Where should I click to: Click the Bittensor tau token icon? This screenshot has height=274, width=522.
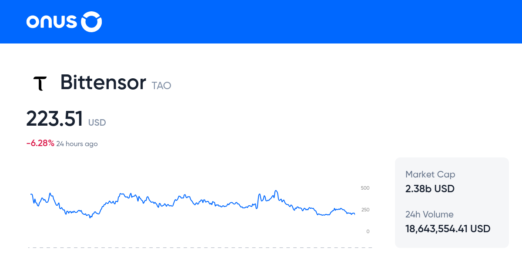tap(40, 83)
